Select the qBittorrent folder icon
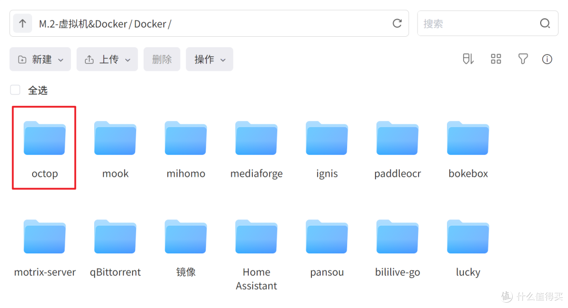The width and height of the screenshot is (568, 308). click(x=115, y=237)
